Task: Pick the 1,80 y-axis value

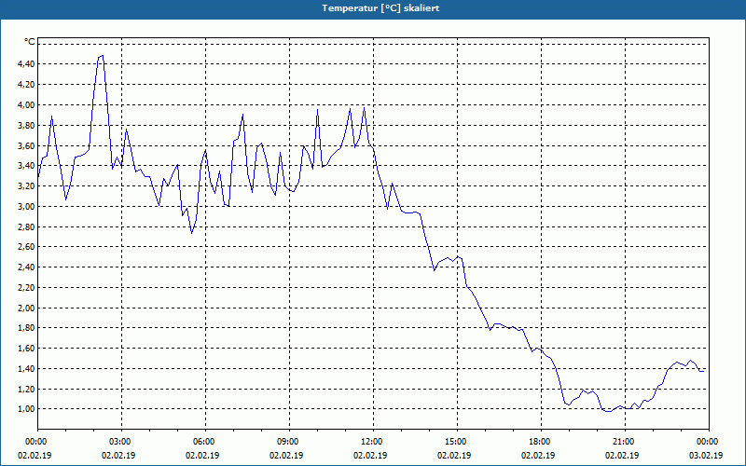Action: tap(26, 328)
